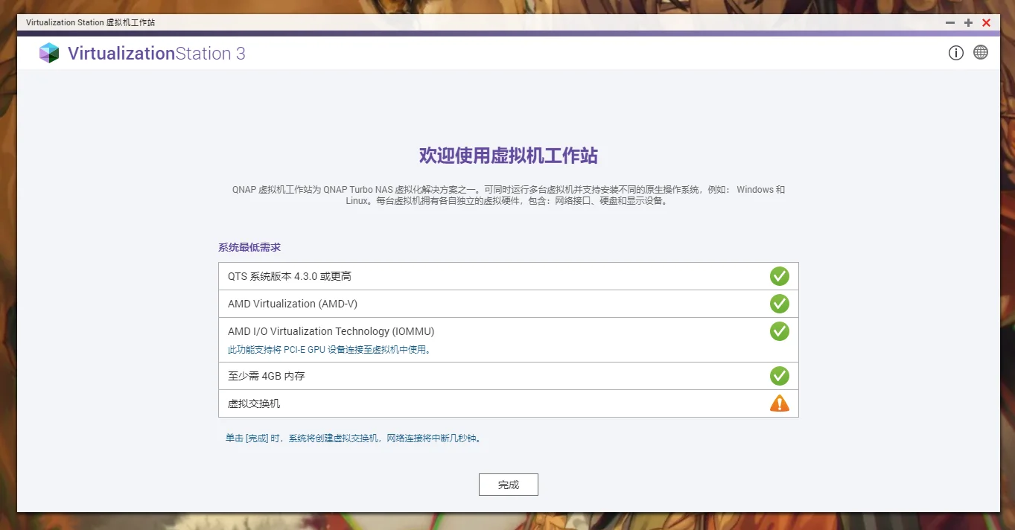Select the 至少需 4GB 内存 row text
Image resolution: width=1015 pixels, height=530 pixels.
pos(267,376)
